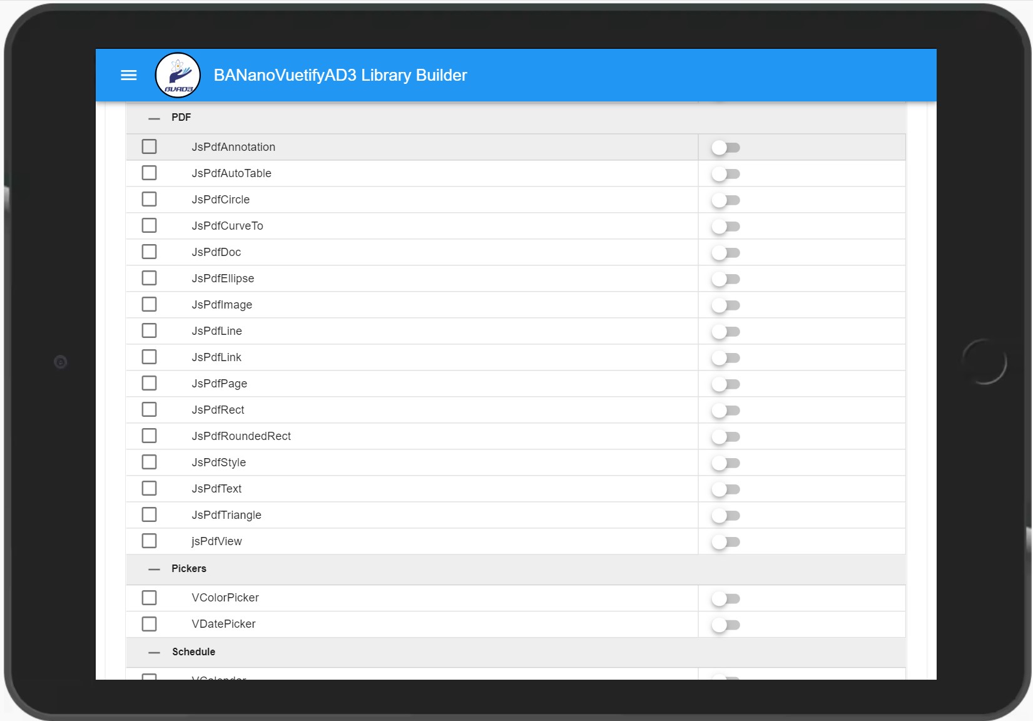This screenshot has width=1033, height=721.
Task: Collapse the Pickers section
Action: click(x=154, y=569)
